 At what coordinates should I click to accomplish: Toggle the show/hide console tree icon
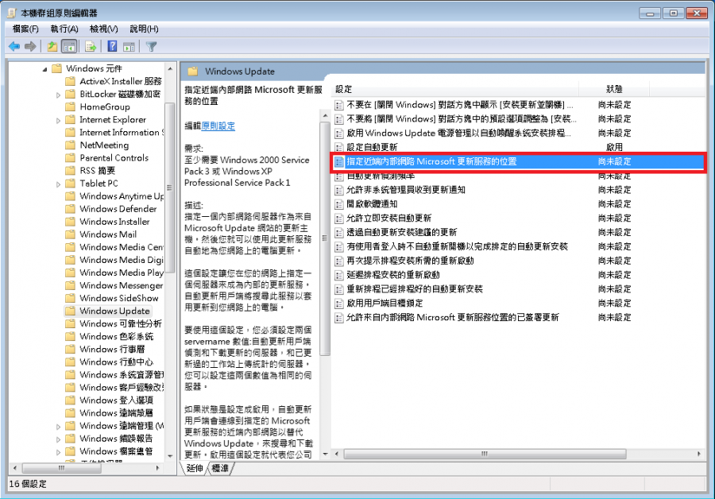[x=69, y=46]
